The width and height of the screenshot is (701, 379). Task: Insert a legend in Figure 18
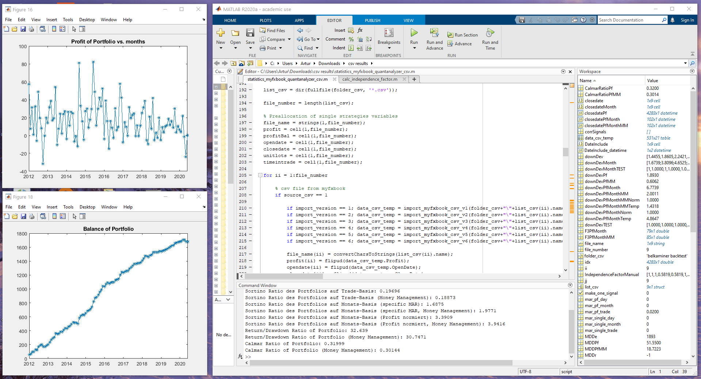coord(63,217)
